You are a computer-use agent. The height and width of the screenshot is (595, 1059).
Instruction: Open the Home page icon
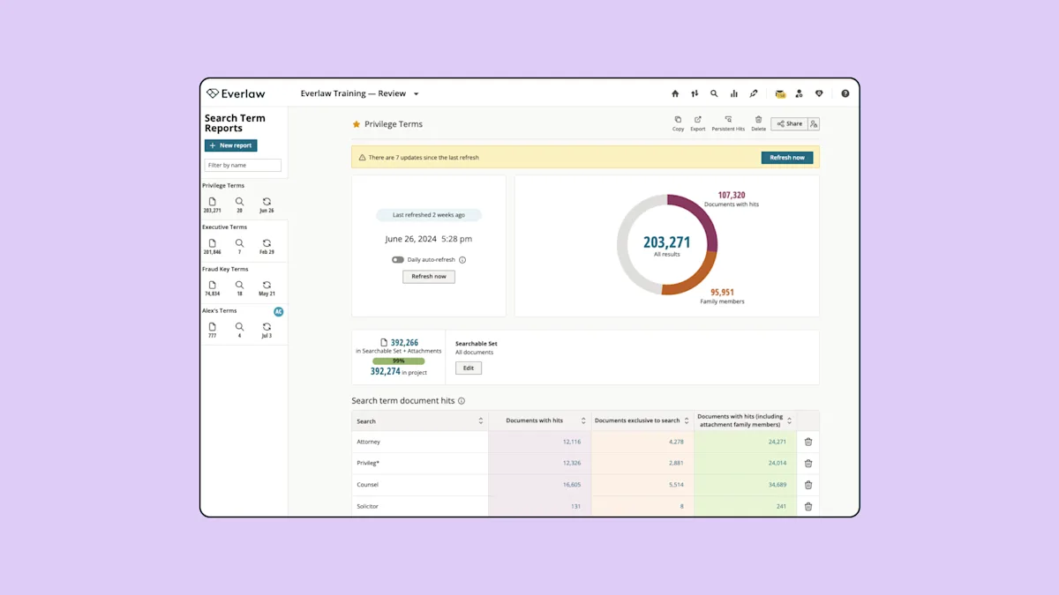[675, 93]
